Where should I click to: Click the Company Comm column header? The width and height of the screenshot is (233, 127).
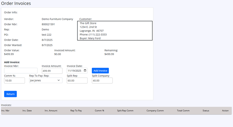click(155, 111)
